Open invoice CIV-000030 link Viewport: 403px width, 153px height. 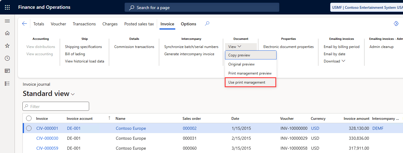[47, 138]
